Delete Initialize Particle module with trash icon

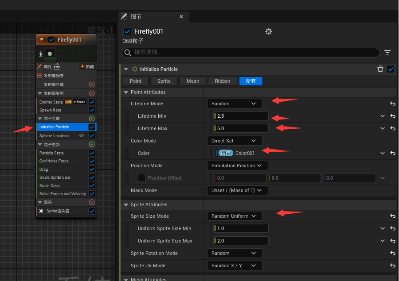[x=380, y=69]
